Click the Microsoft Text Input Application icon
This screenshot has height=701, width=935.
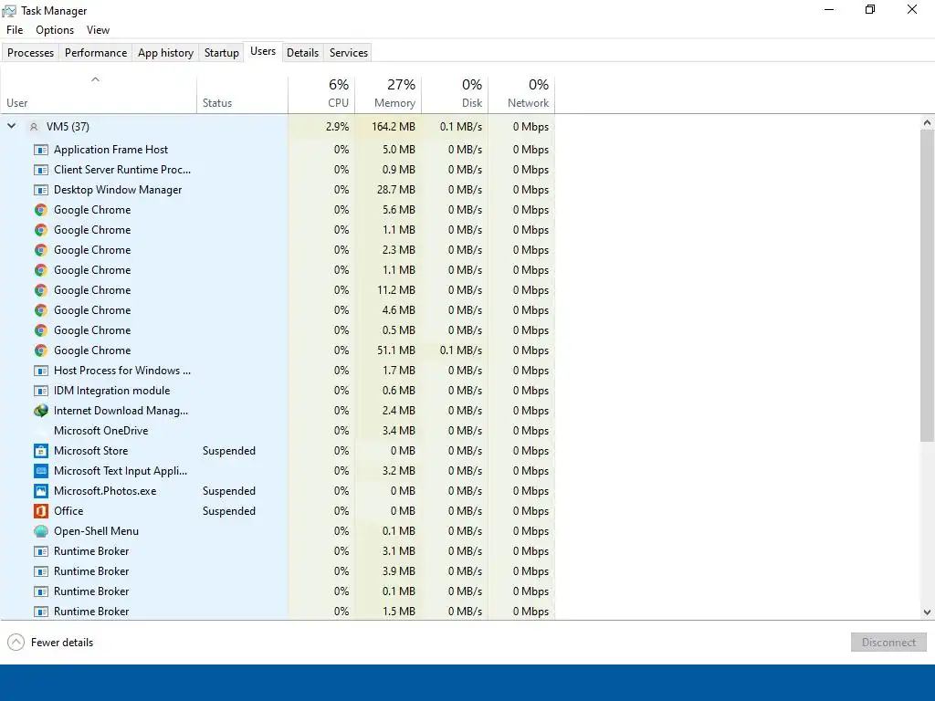tap(40, 471)
